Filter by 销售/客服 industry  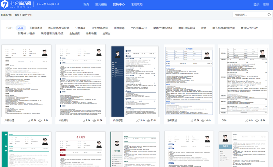(x=91, y=33)
